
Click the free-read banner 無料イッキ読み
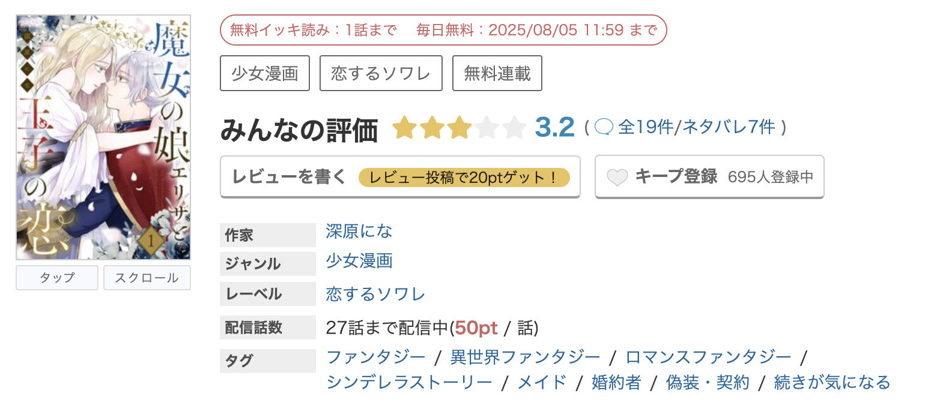tap(443, 30)
